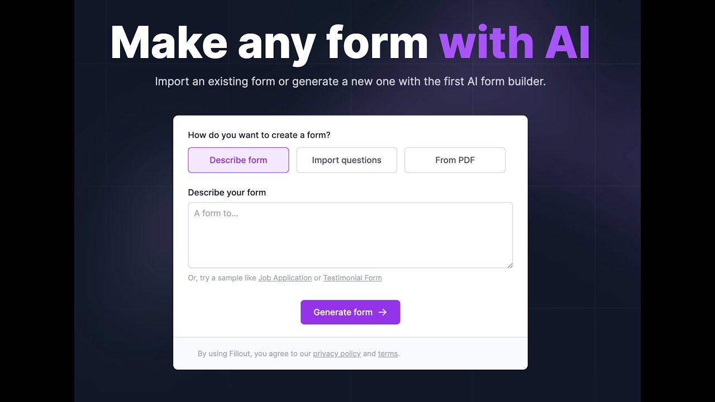This screenshot has width=715, height=402.
Task: Open the Job Application sample
Action: 285,278
